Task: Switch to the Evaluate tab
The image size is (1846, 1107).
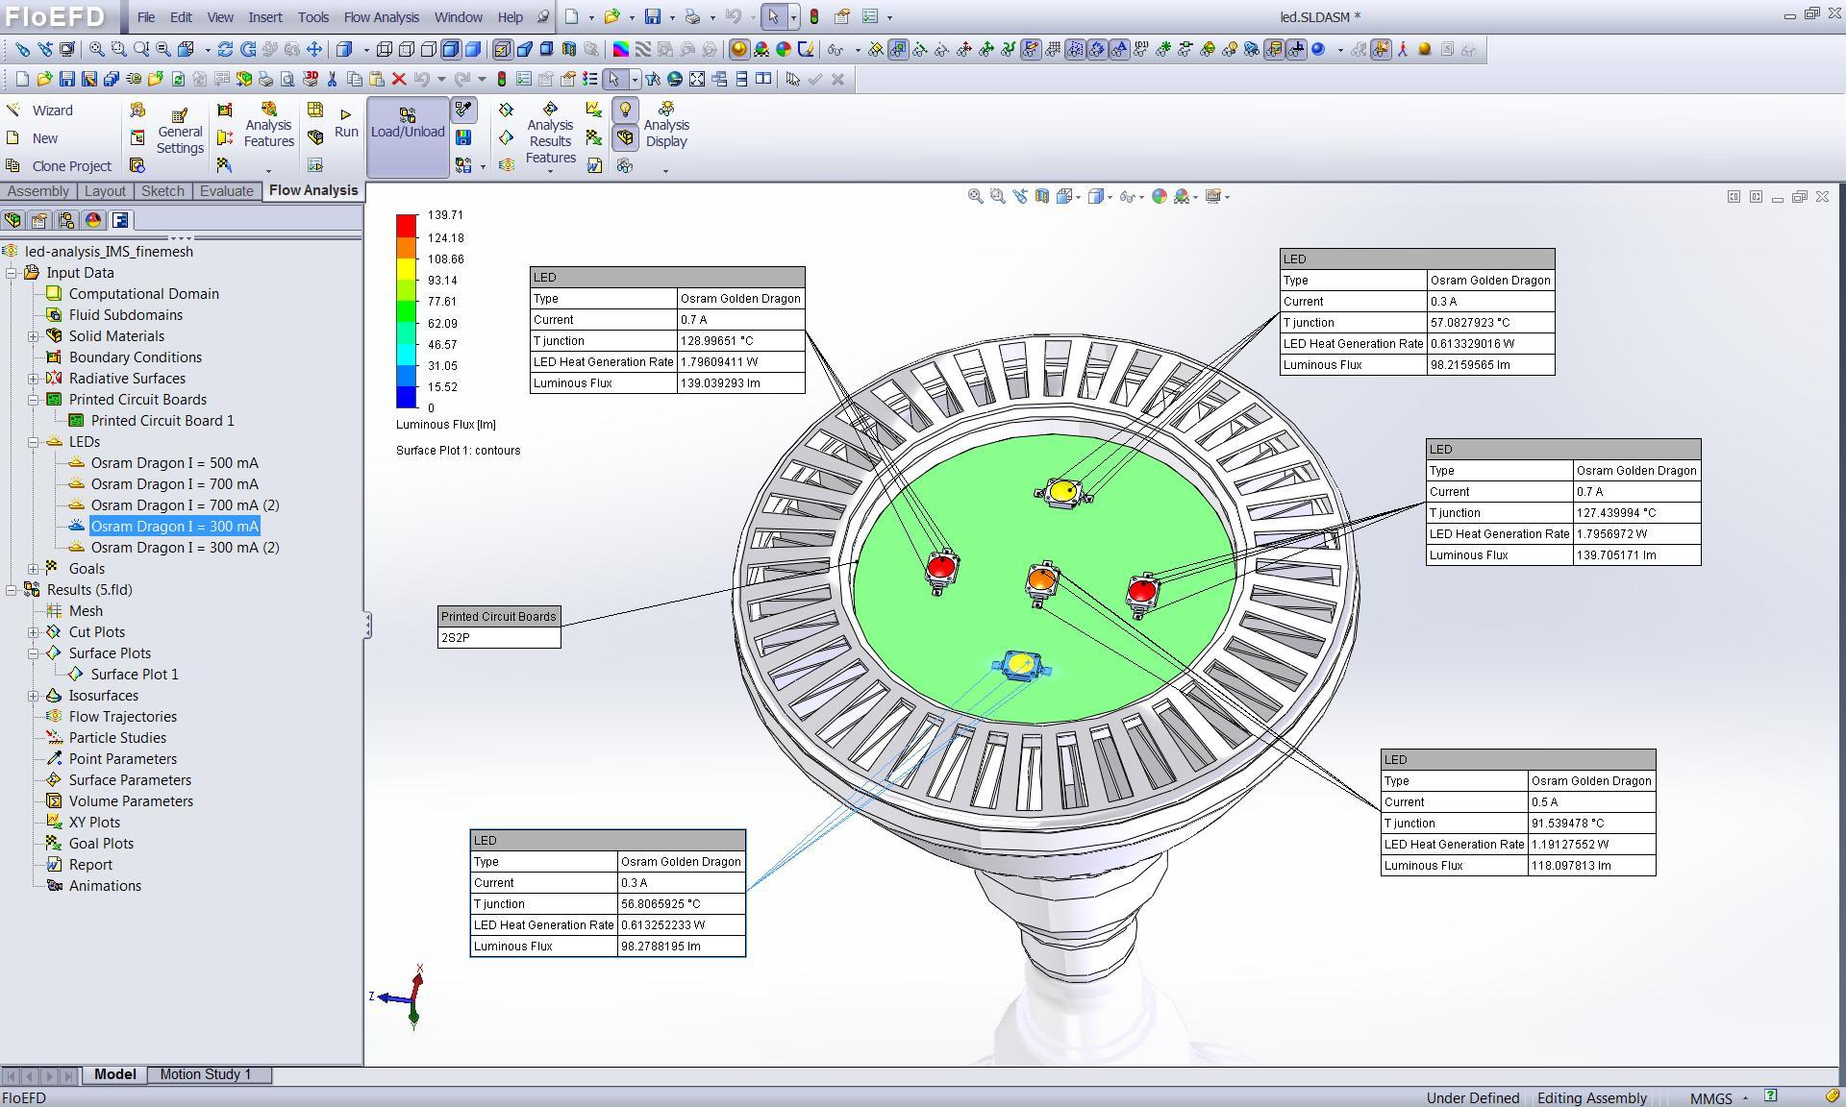Action: [226, 191]
